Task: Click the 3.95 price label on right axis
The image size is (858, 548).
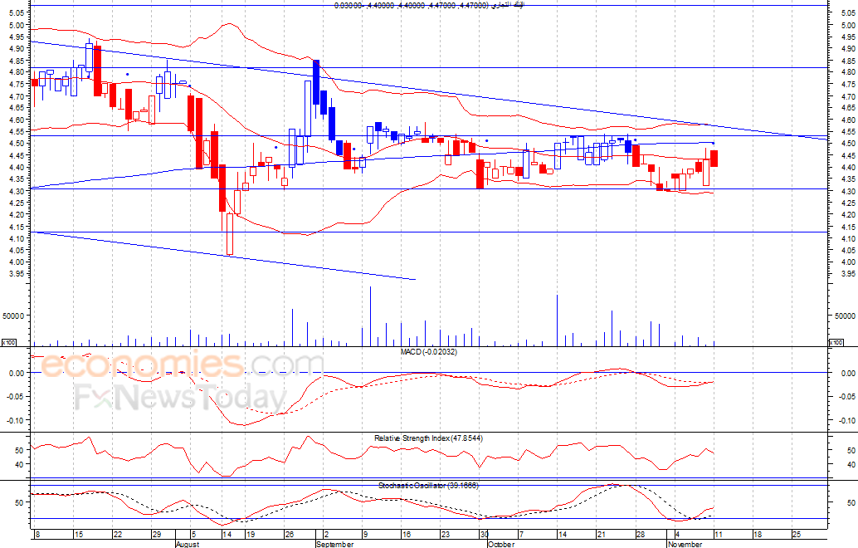Action: [848, 273]
